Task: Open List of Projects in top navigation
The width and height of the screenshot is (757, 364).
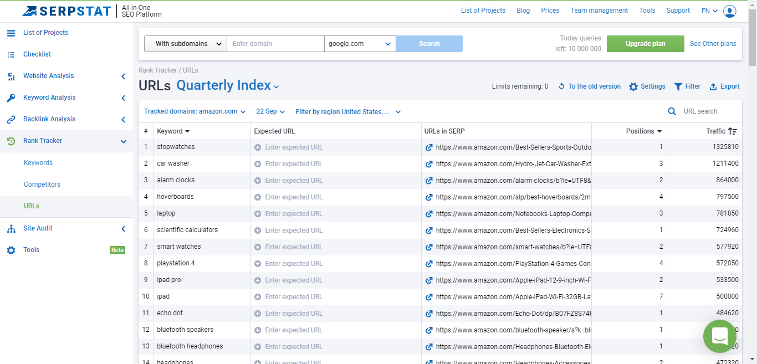Action: pyautogui.click(x=483, y=11)
